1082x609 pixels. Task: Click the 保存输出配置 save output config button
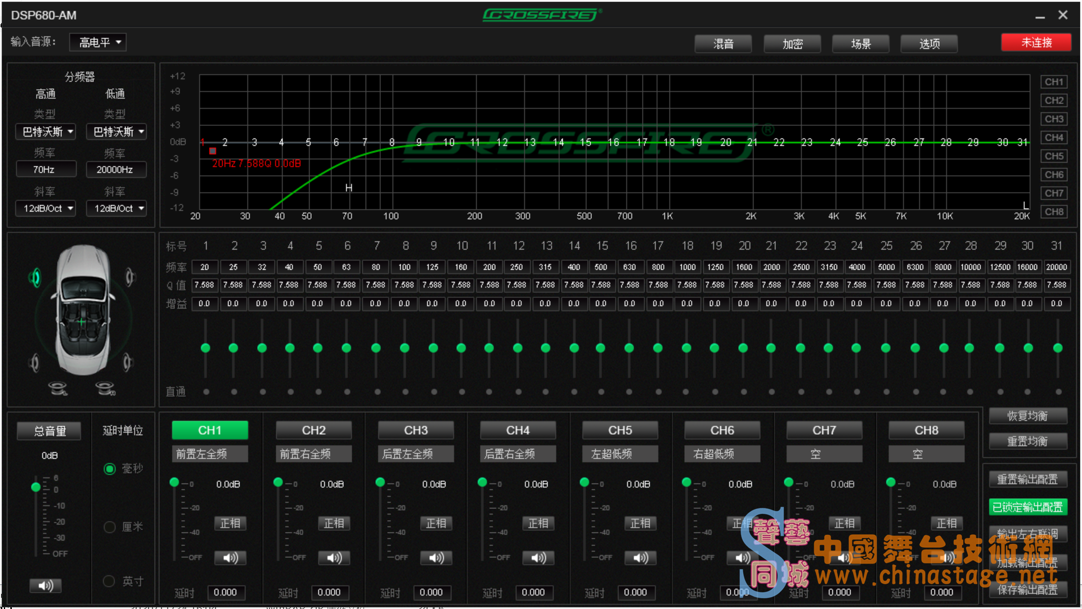(1027, 589)
